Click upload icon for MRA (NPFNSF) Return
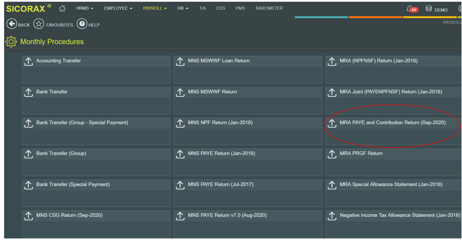The width and height of the screenshot is (462, 241). 332,61
